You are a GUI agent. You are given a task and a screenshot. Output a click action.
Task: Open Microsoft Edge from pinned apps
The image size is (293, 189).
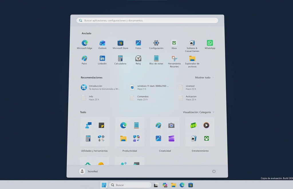point(84,45)
